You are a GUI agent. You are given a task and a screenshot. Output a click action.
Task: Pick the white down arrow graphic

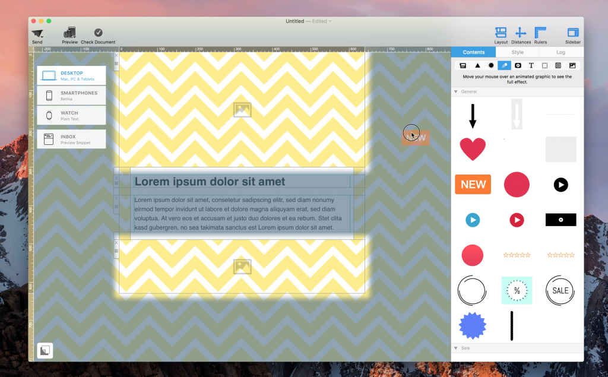[x=517, y=114]
